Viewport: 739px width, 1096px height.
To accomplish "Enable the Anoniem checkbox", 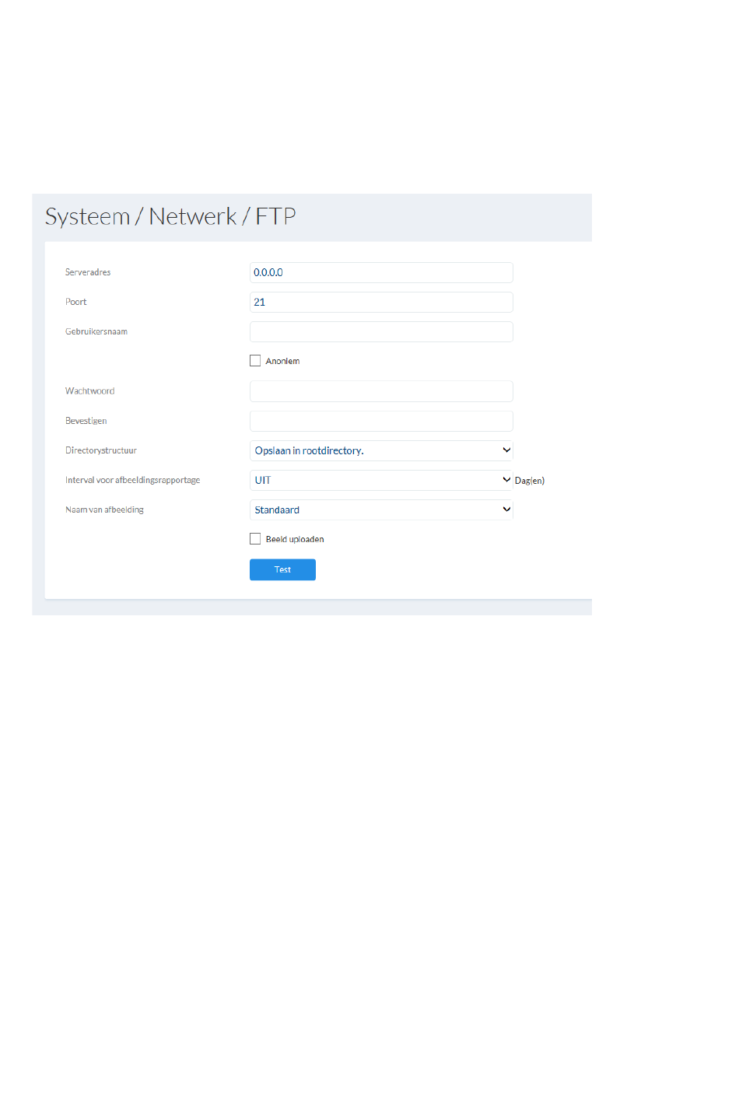I will (x=255, y=361).
